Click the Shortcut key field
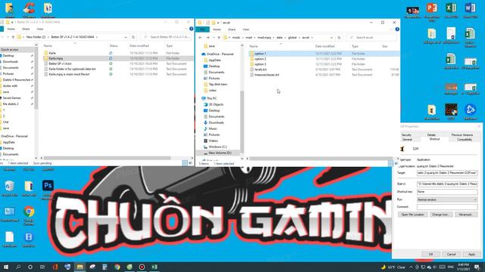The image size is (485, 272). 447,191
